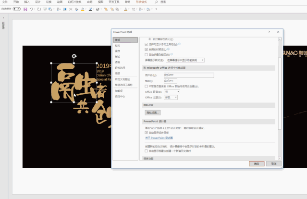The height and width of the screenshot is (199, 307).
Task: Uncheck 自动显示设计灵感 checkbox
Action: click(146, 133)
